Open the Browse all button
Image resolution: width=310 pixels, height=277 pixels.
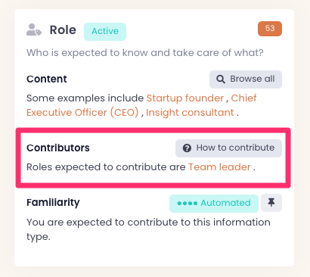pos(246,79)
